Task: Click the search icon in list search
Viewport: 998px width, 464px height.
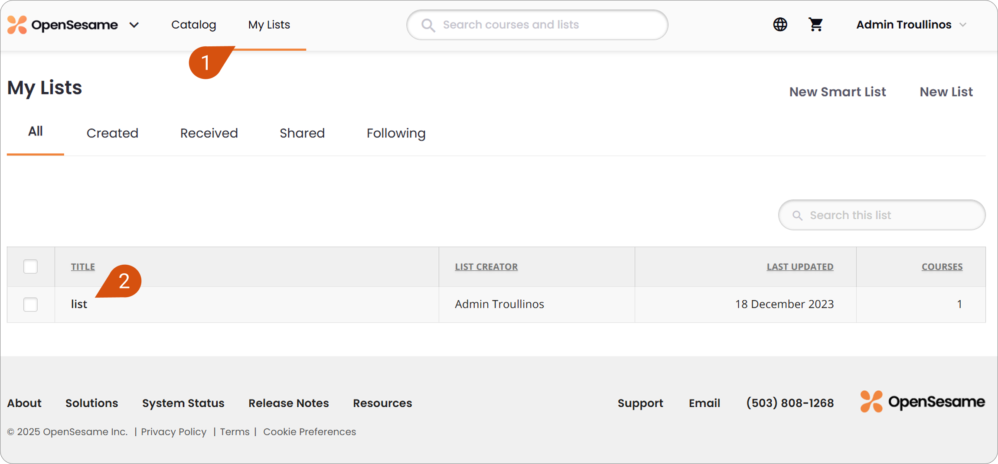Action: click(x=797, y=215)
